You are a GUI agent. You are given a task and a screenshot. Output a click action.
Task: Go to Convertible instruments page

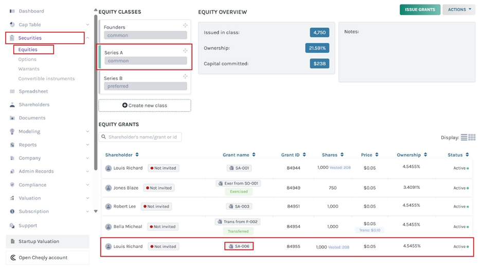coord(46,79)
